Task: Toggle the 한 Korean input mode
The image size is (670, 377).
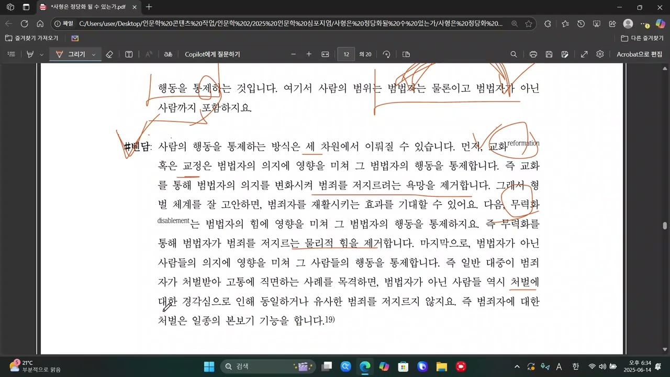Action: [x=575, y=367]
